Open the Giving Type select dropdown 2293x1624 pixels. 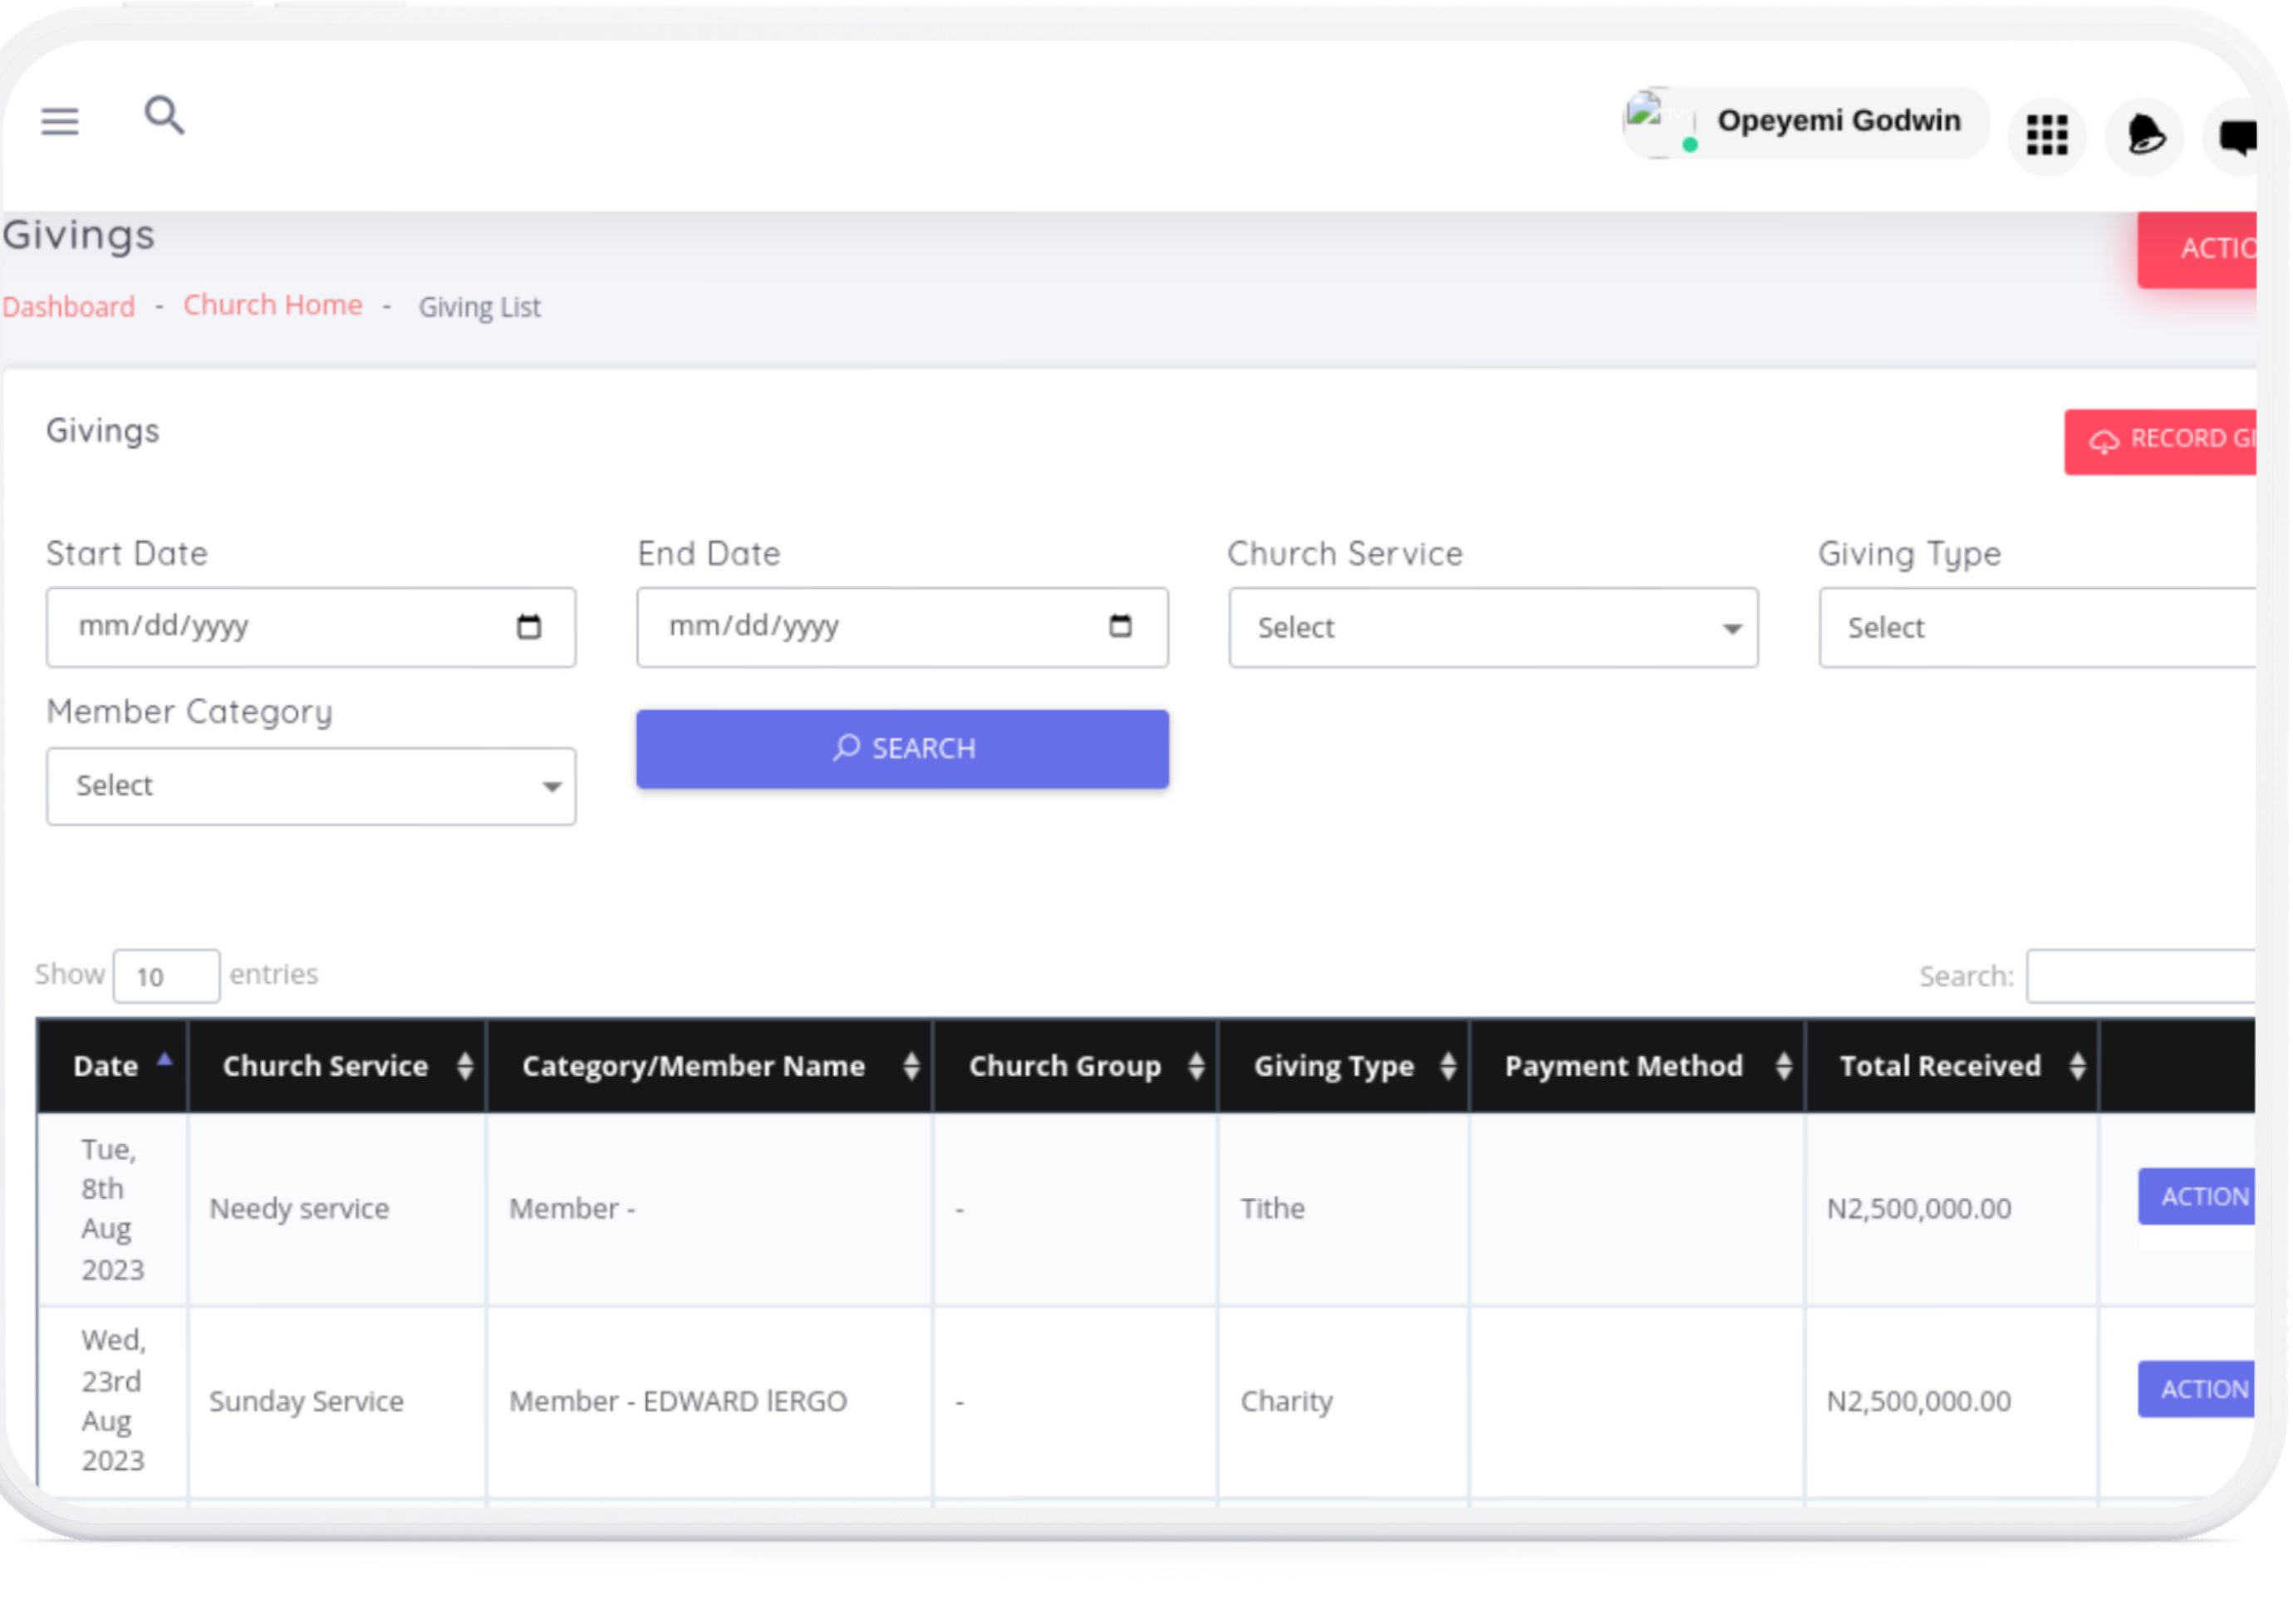[2036, 628]
